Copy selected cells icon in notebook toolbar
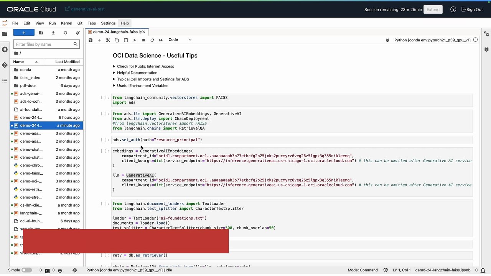 point(117,40)
